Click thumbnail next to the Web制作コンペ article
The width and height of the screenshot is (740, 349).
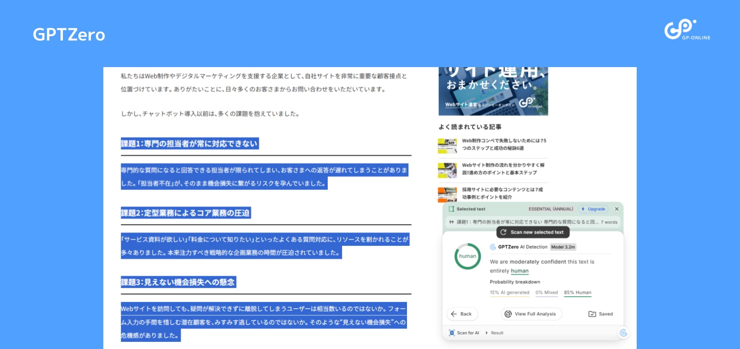coord(447,146)
